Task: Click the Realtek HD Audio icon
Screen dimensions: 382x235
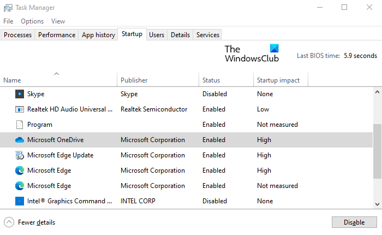Action: (x=20, y=109)
